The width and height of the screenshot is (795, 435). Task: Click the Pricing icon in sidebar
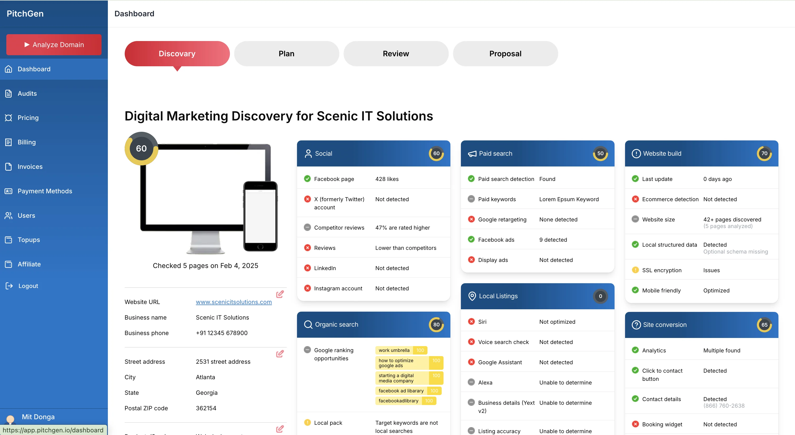click(9, 118)
